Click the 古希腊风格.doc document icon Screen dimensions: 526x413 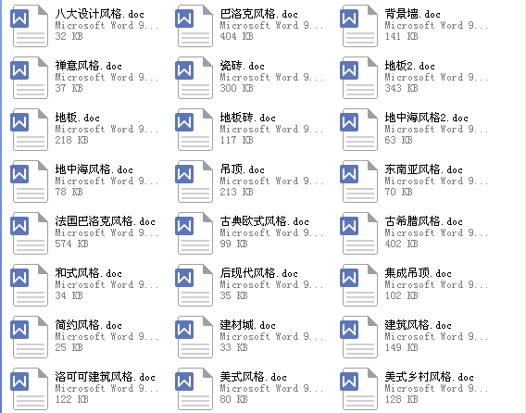[359, 233]
